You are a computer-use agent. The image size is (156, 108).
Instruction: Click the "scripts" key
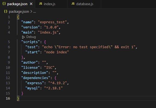pos(30,42)
